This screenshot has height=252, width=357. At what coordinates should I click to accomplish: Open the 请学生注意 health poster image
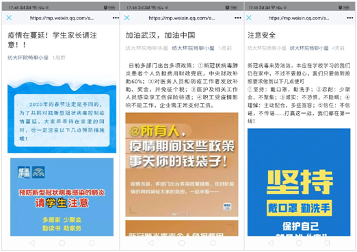tap(62, 197)
